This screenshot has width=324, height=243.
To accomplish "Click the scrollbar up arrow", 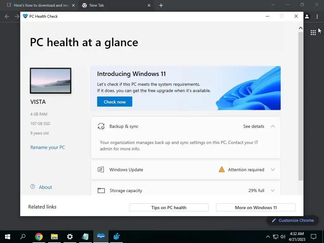I will [x=301, y=28].
